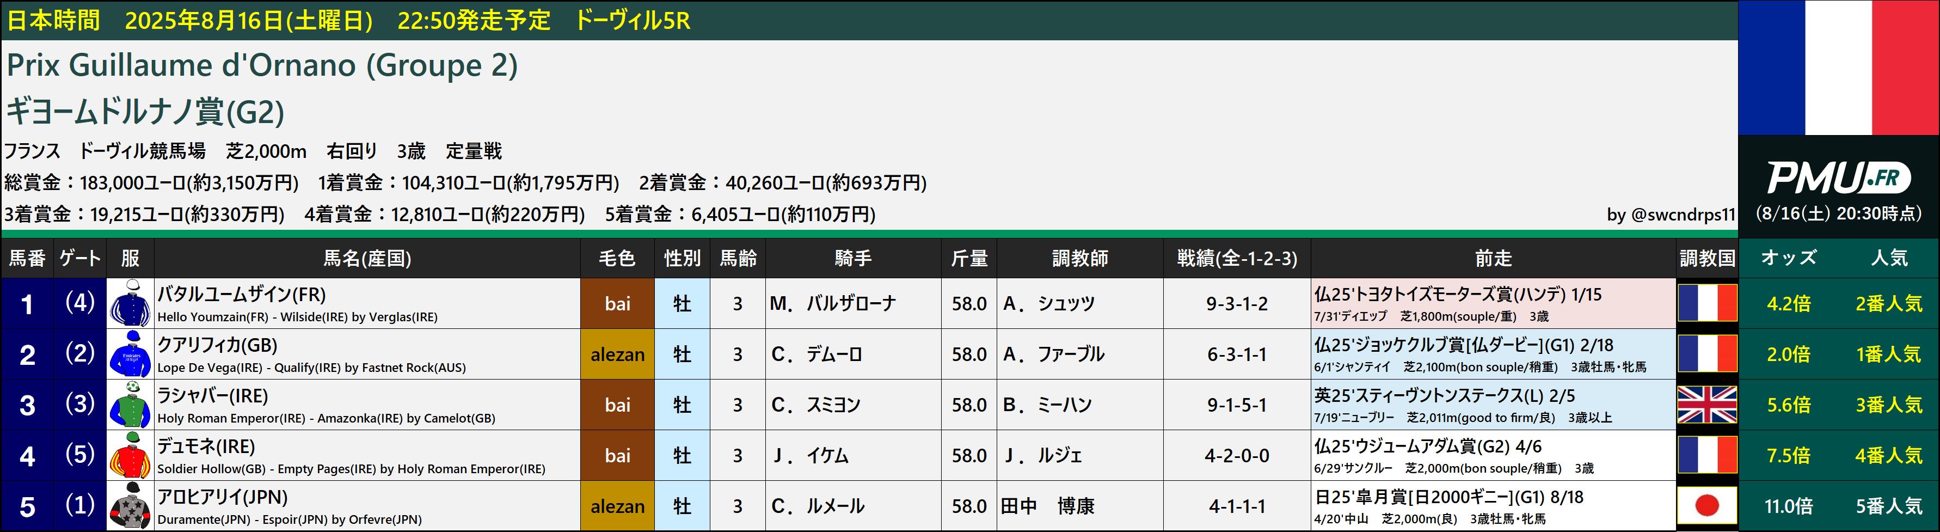Image resolution: width=1940 pixels, height=532 pixels.
Task: Click the Japan flag in row 5
Action: coord(1706,506)
